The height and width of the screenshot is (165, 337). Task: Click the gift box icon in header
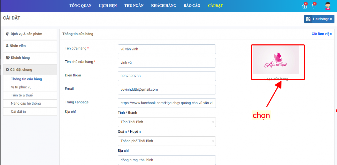pyautogui.click(x=305, y=6)
